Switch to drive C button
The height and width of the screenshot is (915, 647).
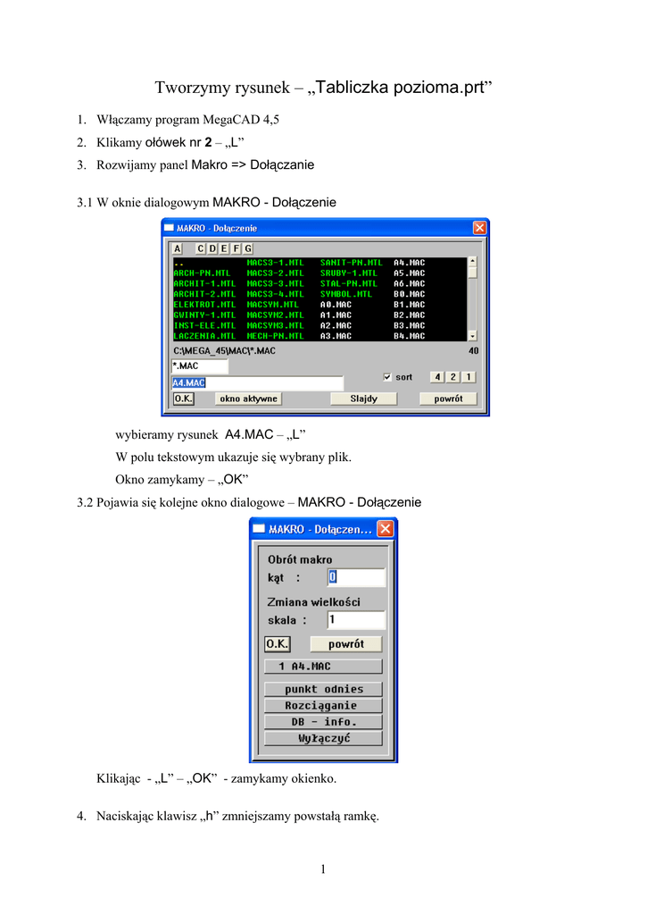coord(201,248)
